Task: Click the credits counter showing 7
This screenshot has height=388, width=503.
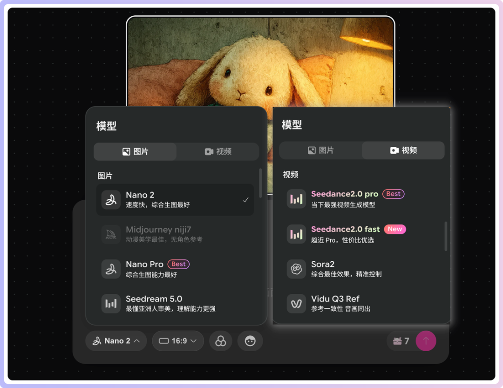Action: (x=401, y=341)
